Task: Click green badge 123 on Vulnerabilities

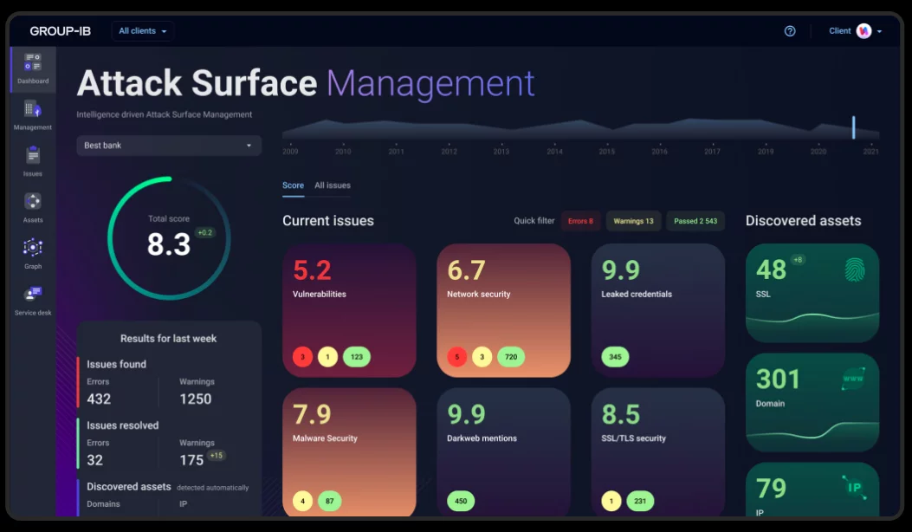Action: click(x=357, y=357)
